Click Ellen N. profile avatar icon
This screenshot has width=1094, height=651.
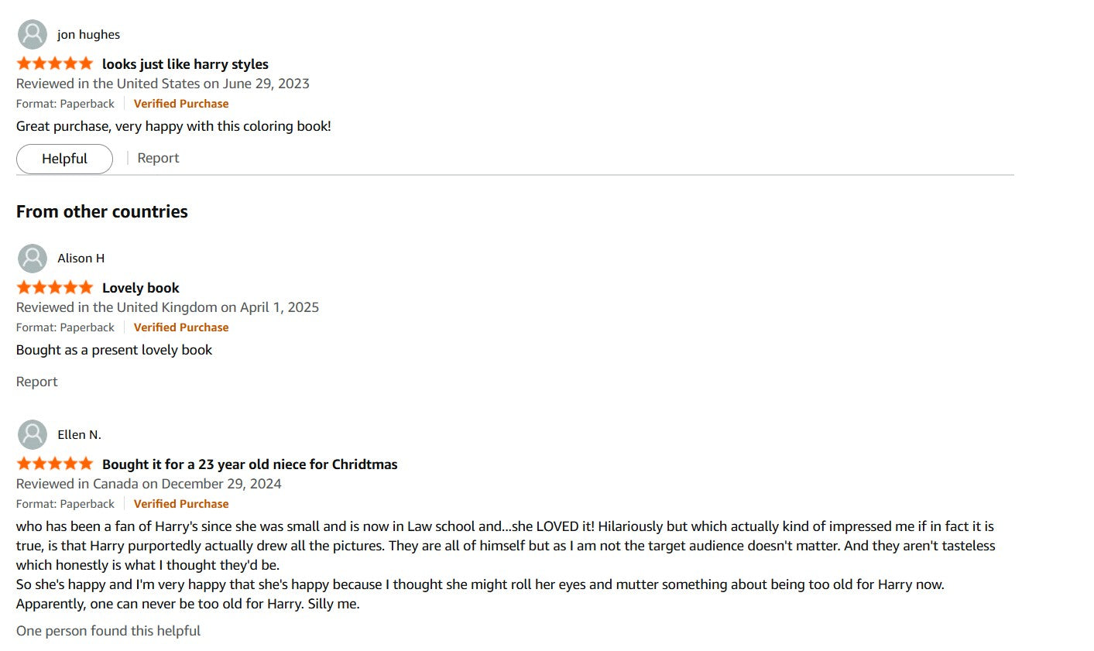point(33,435)
